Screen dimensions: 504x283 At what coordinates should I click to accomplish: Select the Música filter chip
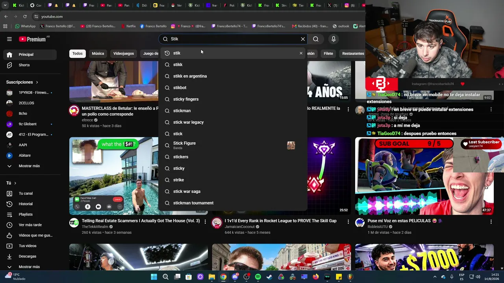click(98, 53)
